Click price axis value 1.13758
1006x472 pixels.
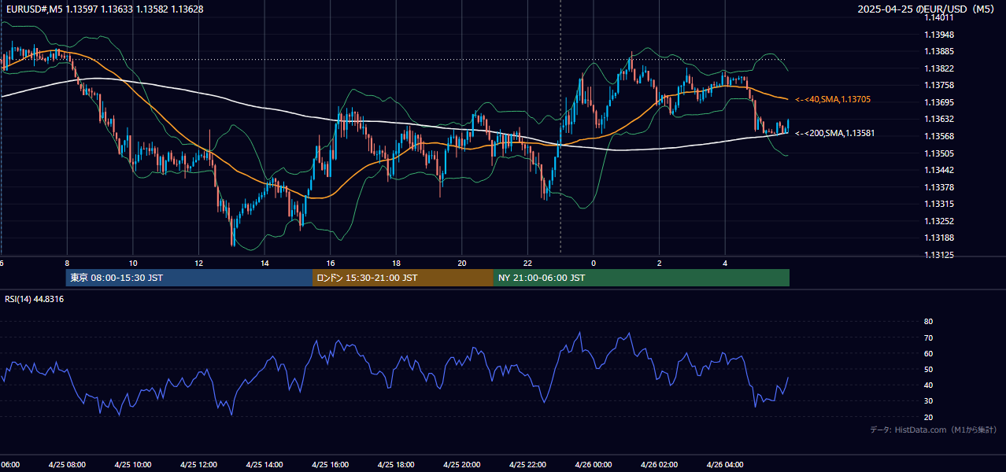(940, 85)
